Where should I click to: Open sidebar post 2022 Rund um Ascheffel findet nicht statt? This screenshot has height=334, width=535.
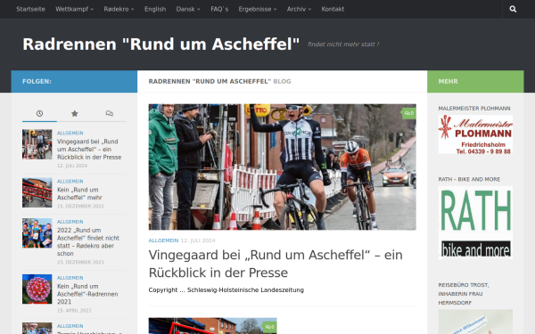[x=88, y=241]
